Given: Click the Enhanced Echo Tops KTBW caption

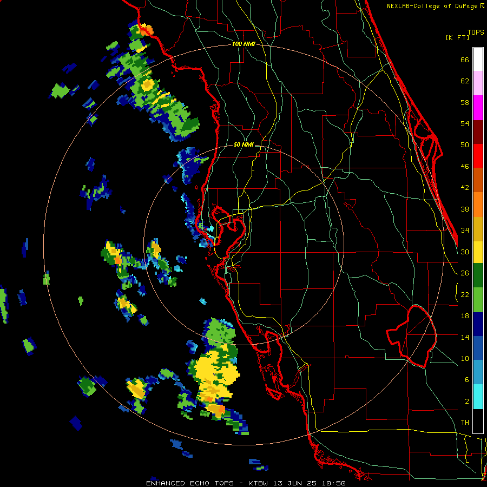Looking at the screenshot, I should 246,483.
